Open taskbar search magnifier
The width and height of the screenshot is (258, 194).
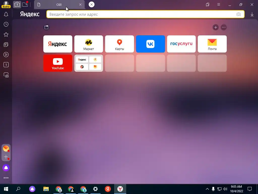point(18,189)
